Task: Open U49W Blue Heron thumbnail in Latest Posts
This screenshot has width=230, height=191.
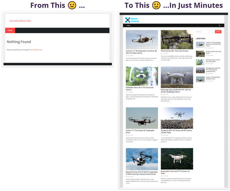Action: 200,62
